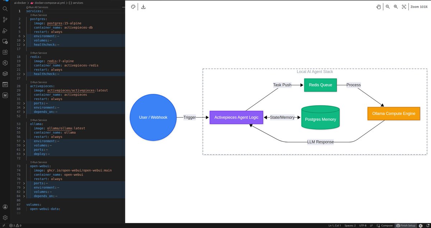
Task: Open the Extensions view
Action: (5, 52)
